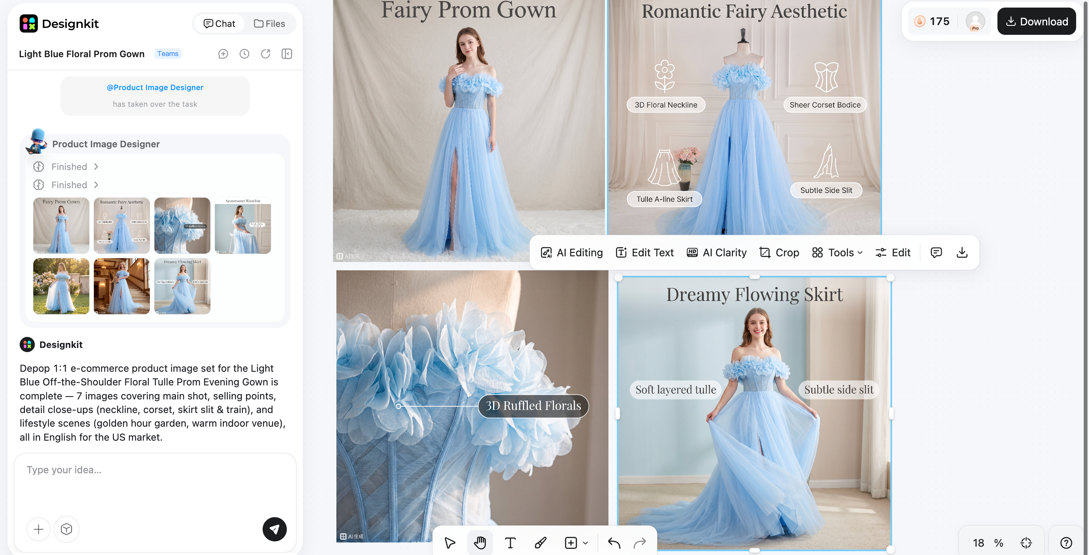
Task: Select the brush drawing tool
Action: pos(540,542)
